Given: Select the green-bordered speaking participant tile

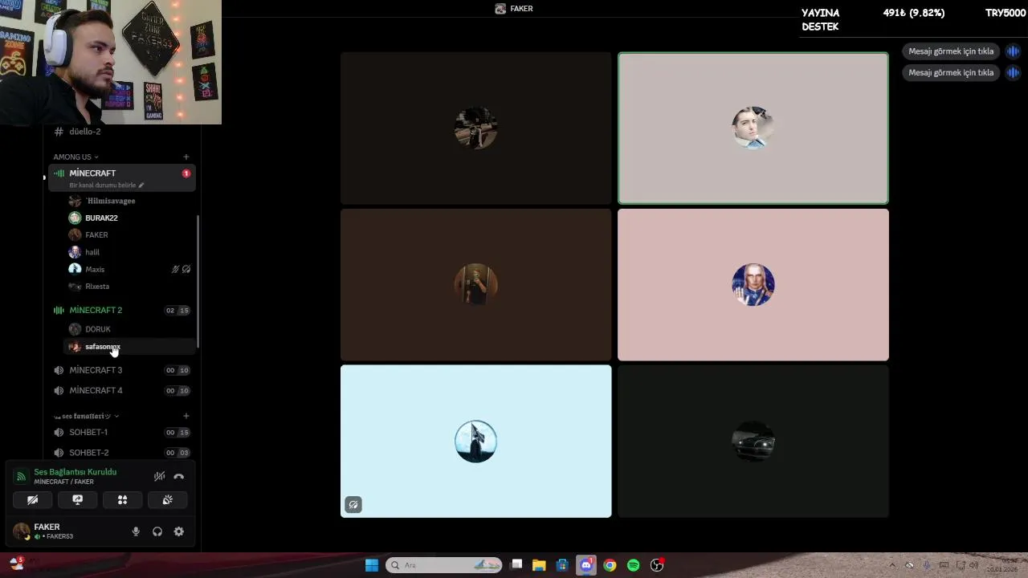Looking at the screenshot, I should (753, 128).
